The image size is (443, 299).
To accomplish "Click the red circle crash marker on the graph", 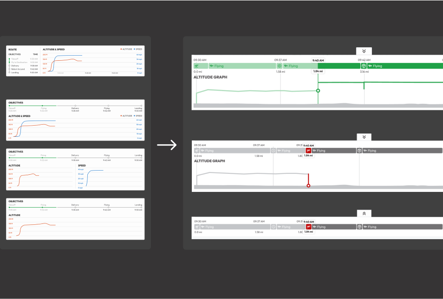I will [x=308, y=185].
